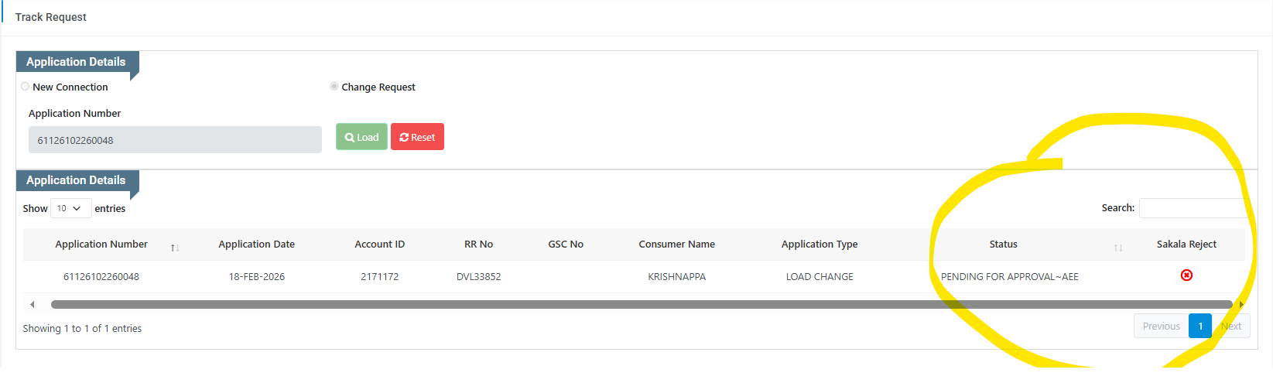Screen dimensions: 1273x383
Task: Click the green Load button
Action: coord(361,137)
